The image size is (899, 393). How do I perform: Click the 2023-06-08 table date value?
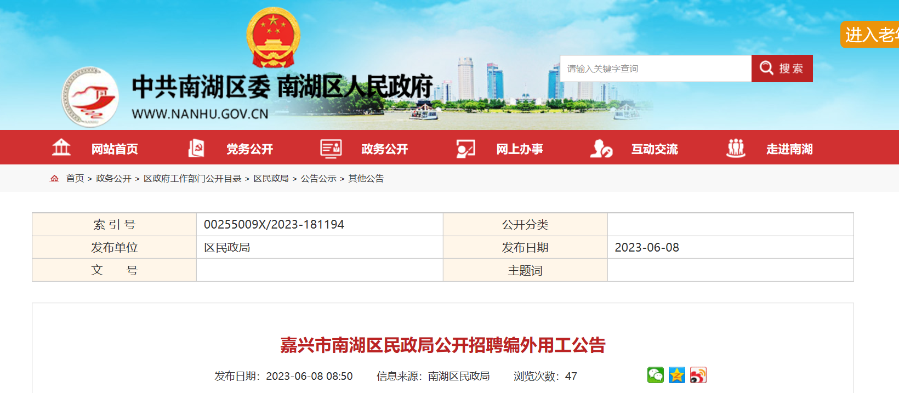click(647, 248)
